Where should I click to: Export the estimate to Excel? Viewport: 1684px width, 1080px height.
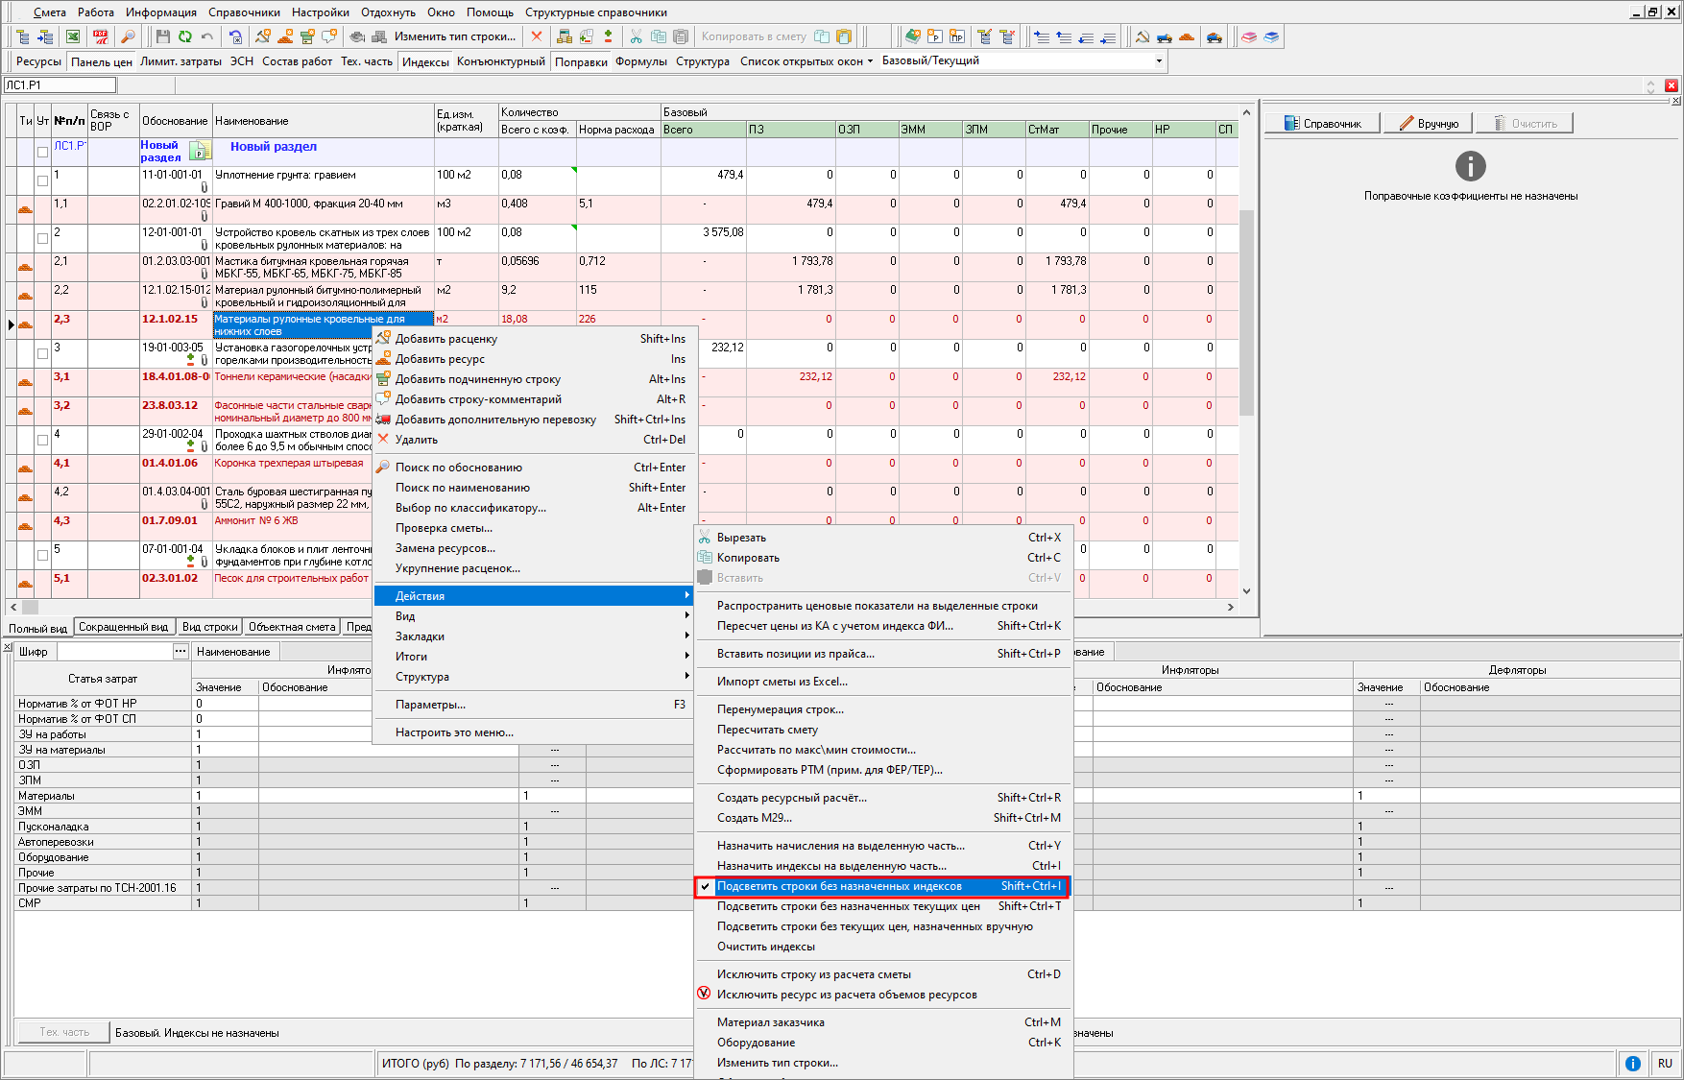(73, 36)
